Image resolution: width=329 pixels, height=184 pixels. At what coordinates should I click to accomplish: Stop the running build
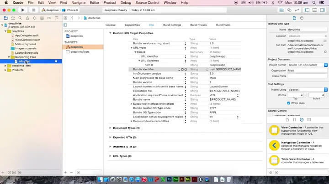point(33,10)
